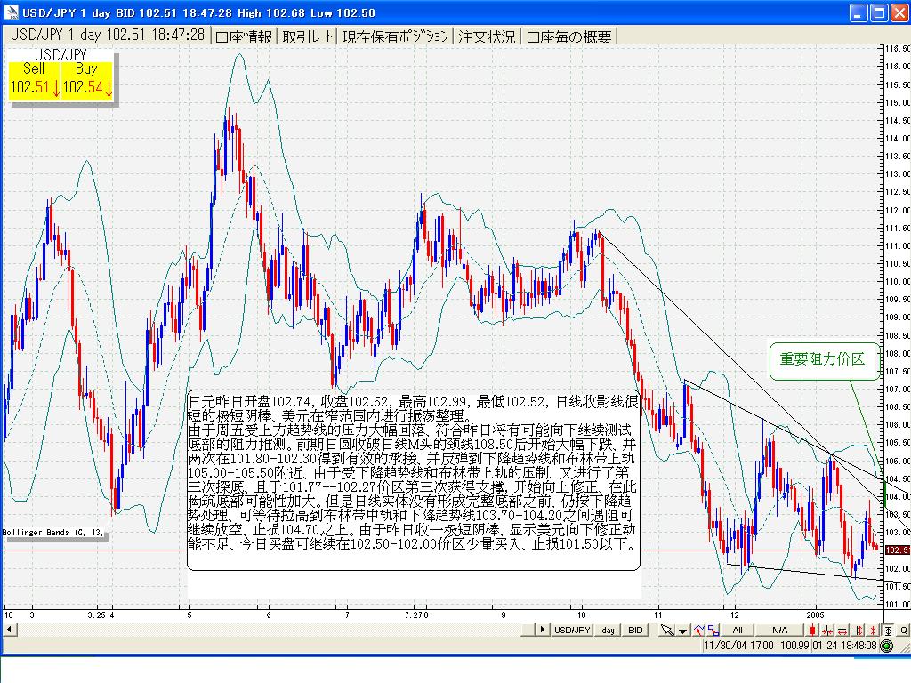Click the blue linked squares icon

point(713,630)
